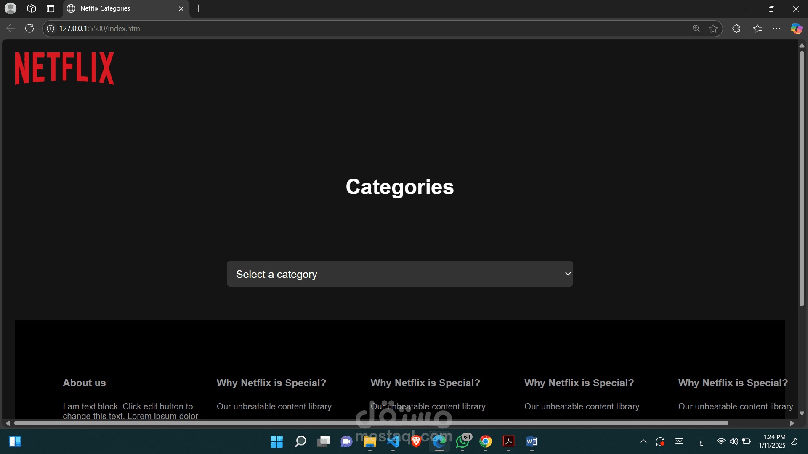Click the vertical scrollbar down arrow
Viewport: 808px width, 454px height.
[x=802, y=413]
